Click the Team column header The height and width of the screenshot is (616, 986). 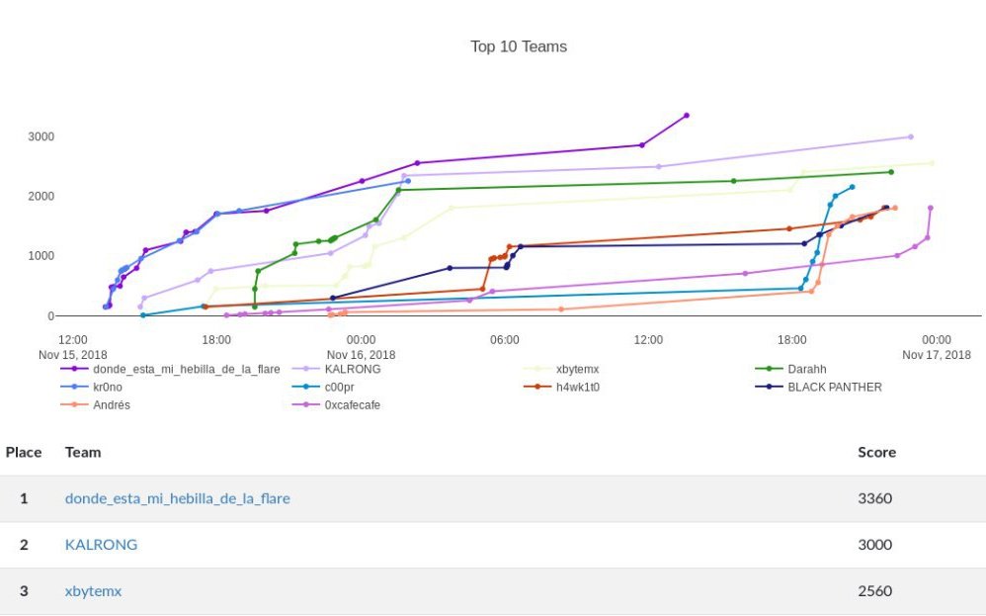[x=83, y=453]
